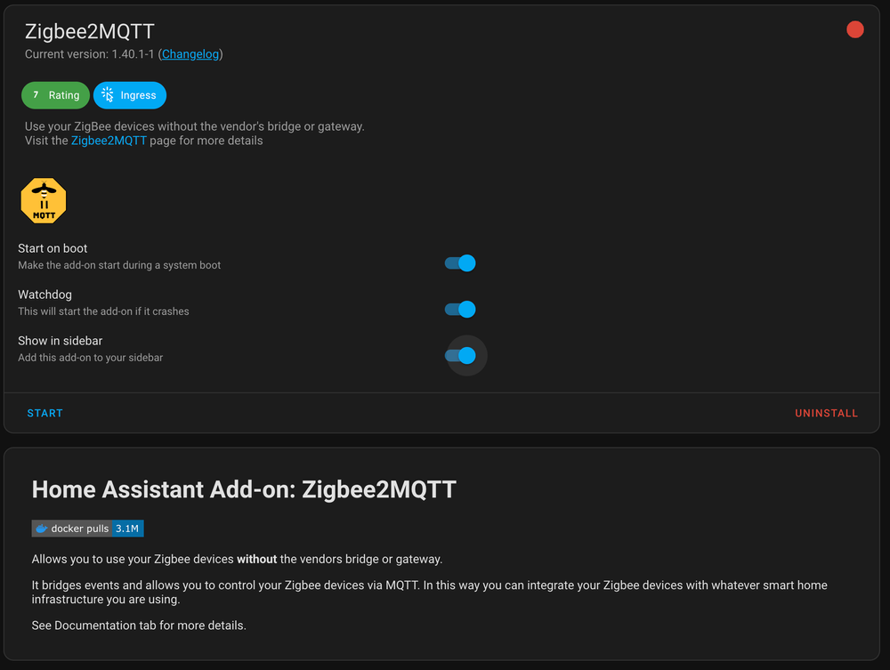Click the green Rating badge
This screenshot has width=890, height=670.
(55, 95)
